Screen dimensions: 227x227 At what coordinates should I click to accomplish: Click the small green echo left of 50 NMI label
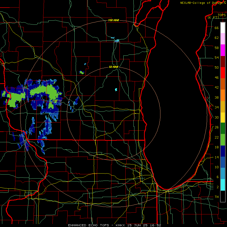(x=82, y=72)
